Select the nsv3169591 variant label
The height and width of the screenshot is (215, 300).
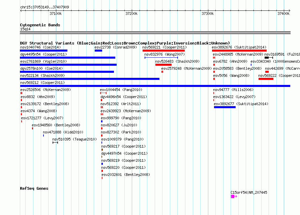282,54
